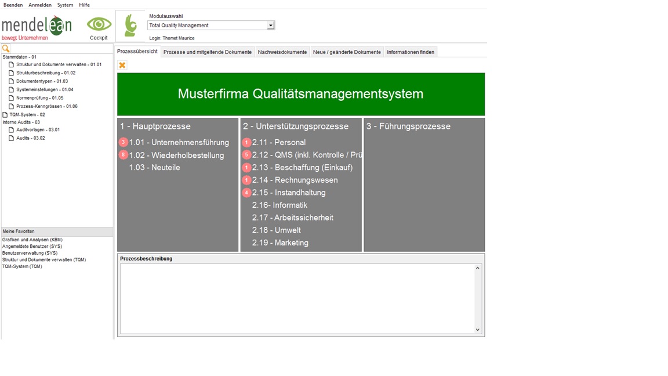The height and width of the screenshot is (376, 668).
Task: Open favorite TQM-System (TQM)
Action: 22,266
